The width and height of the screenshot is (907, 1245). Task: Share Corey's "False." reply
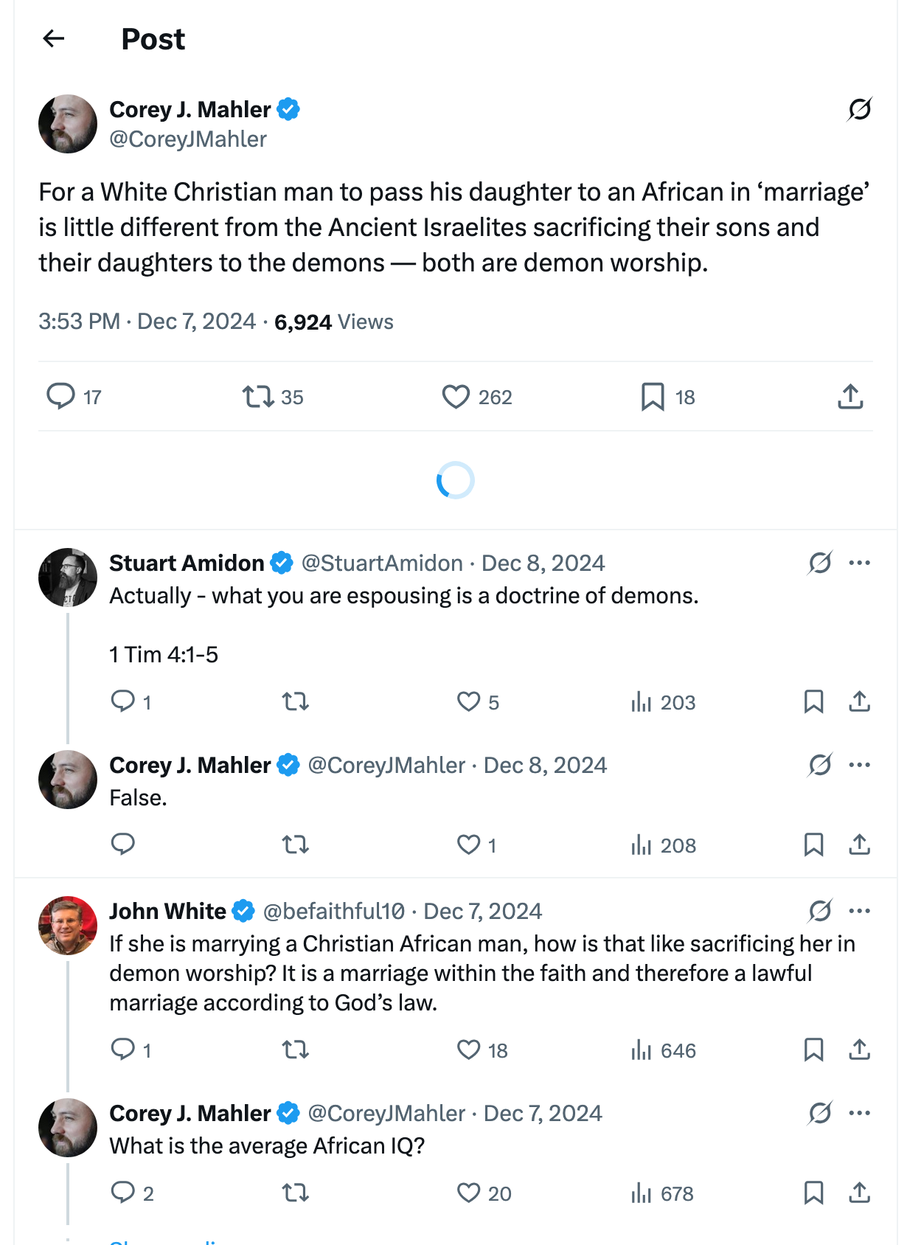click(x=859, y=845)
